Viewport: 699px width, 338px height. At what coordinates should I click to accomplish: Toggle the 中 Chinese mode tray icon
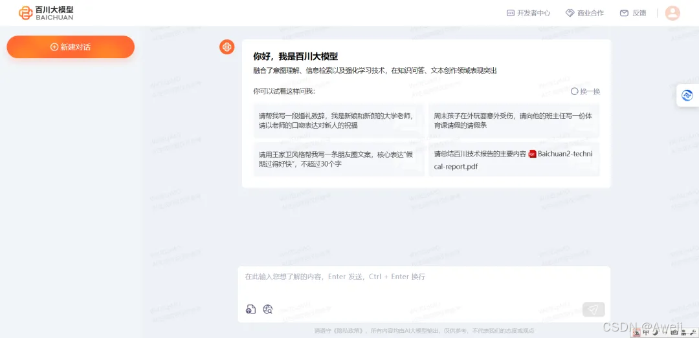pos(646,333)
